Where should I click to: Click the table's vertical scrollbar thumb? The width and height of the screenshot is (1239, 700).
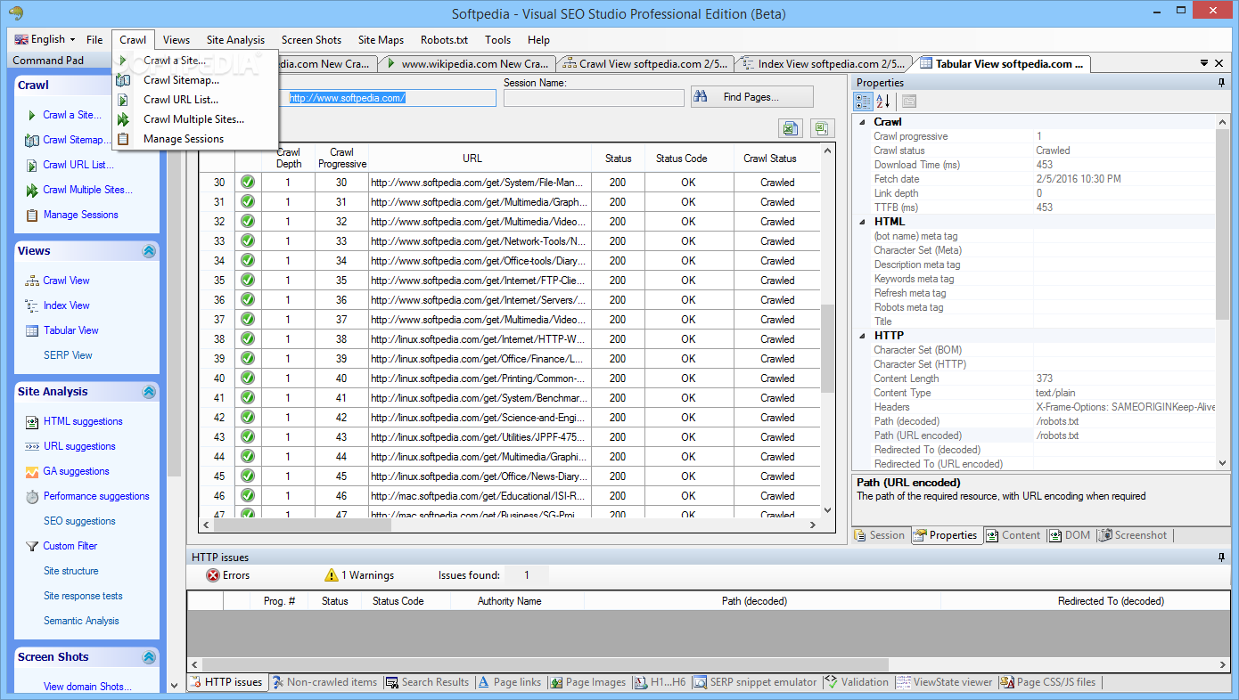tap(827, 348)
